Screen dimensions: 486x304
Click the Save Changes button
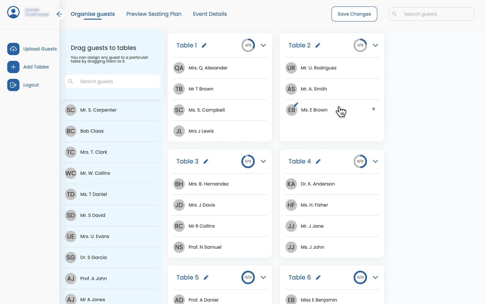pos(354,14)
